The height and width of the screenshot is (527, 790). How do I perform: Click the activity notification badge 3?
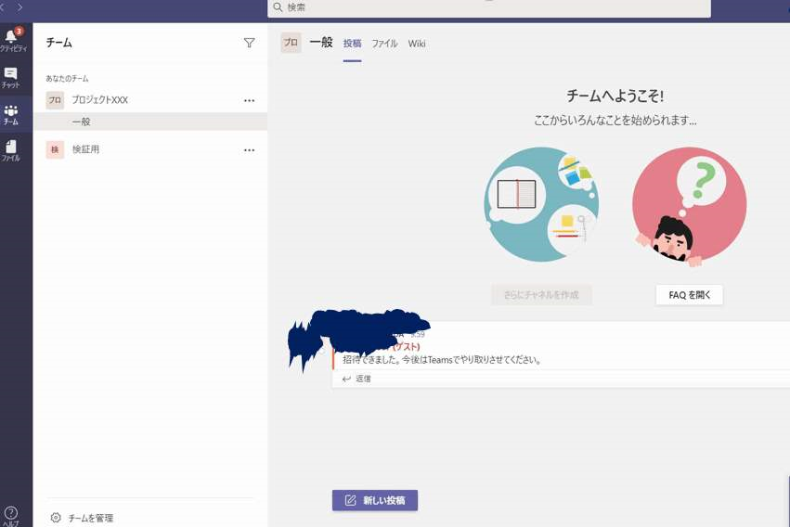[x=19, y=32]
